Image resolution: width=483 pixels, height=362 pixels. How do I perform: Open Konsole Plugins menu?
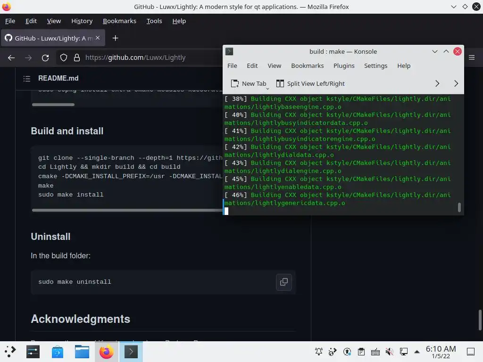pyautogui.click(x=344, y=66)
